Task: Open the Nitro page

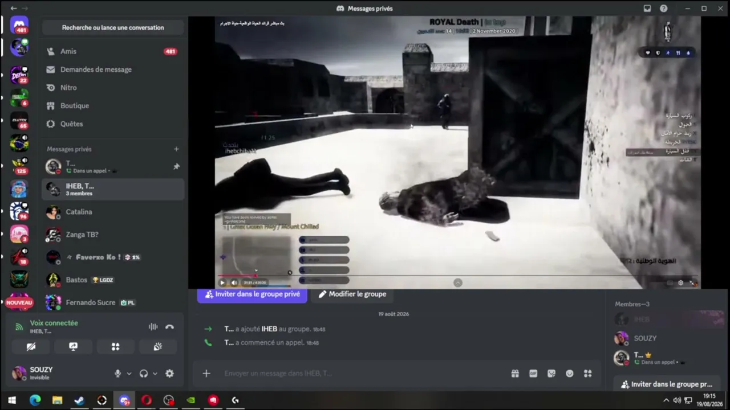Action: click(113, 88)
